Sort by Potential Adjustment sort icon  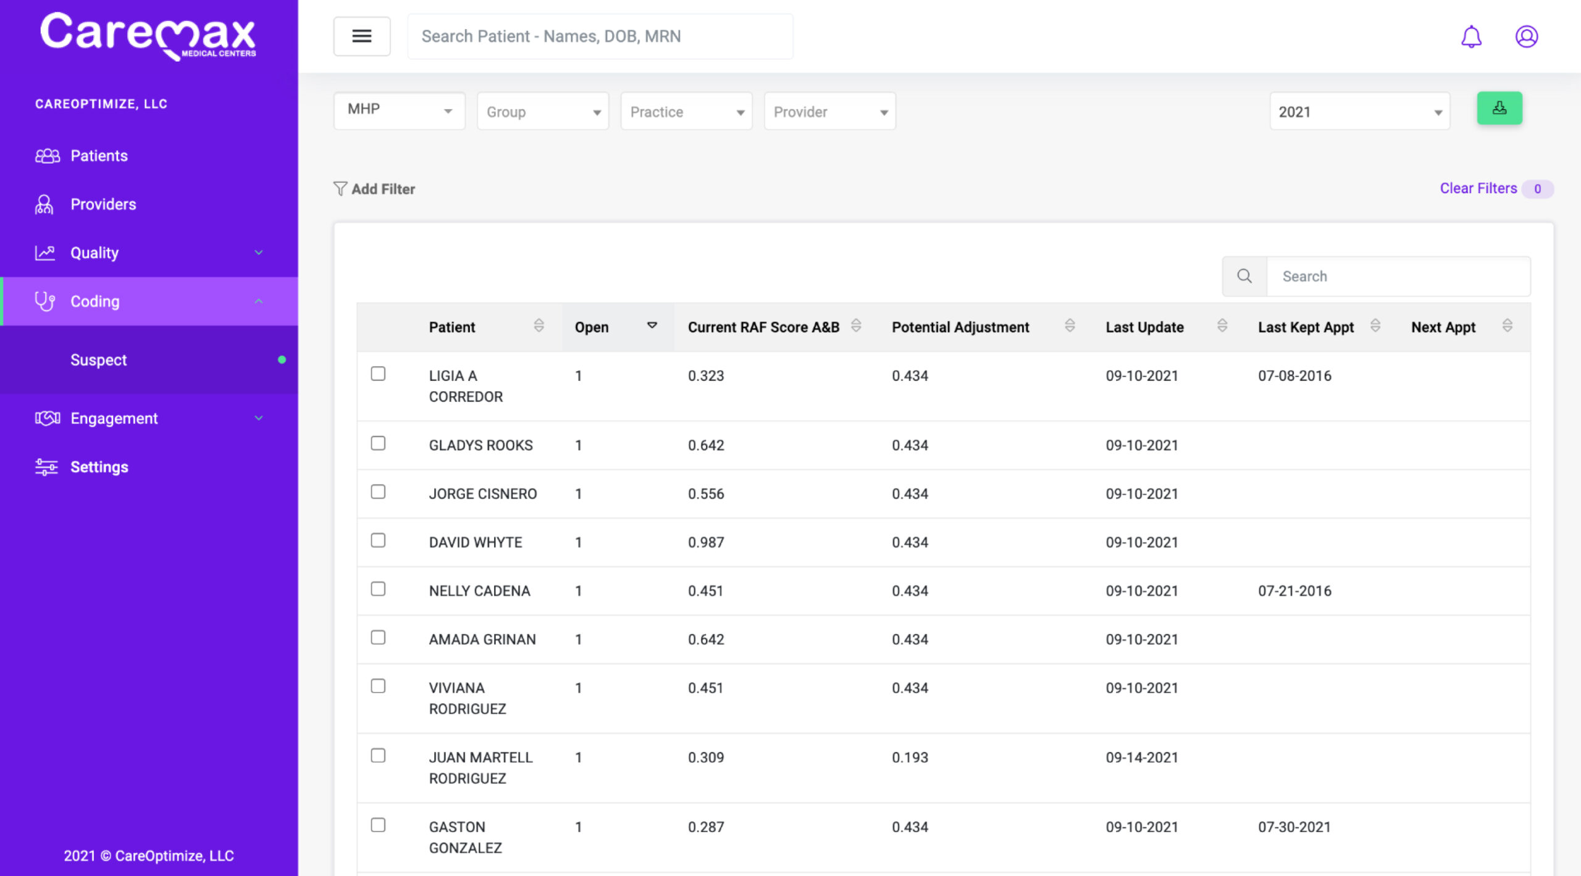1070,325
